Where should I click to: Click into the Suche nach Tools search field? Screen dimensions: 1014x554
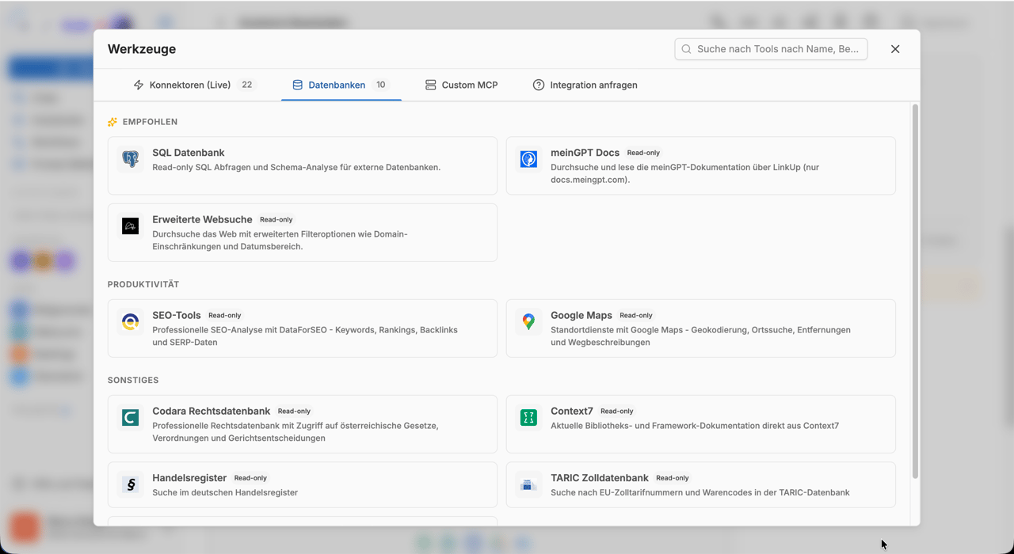coord(771,49)
